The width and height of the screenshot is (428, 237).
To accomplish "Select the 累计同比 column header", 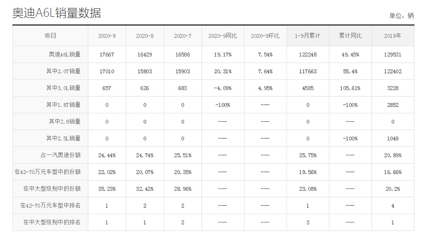I will coord(350,36).
